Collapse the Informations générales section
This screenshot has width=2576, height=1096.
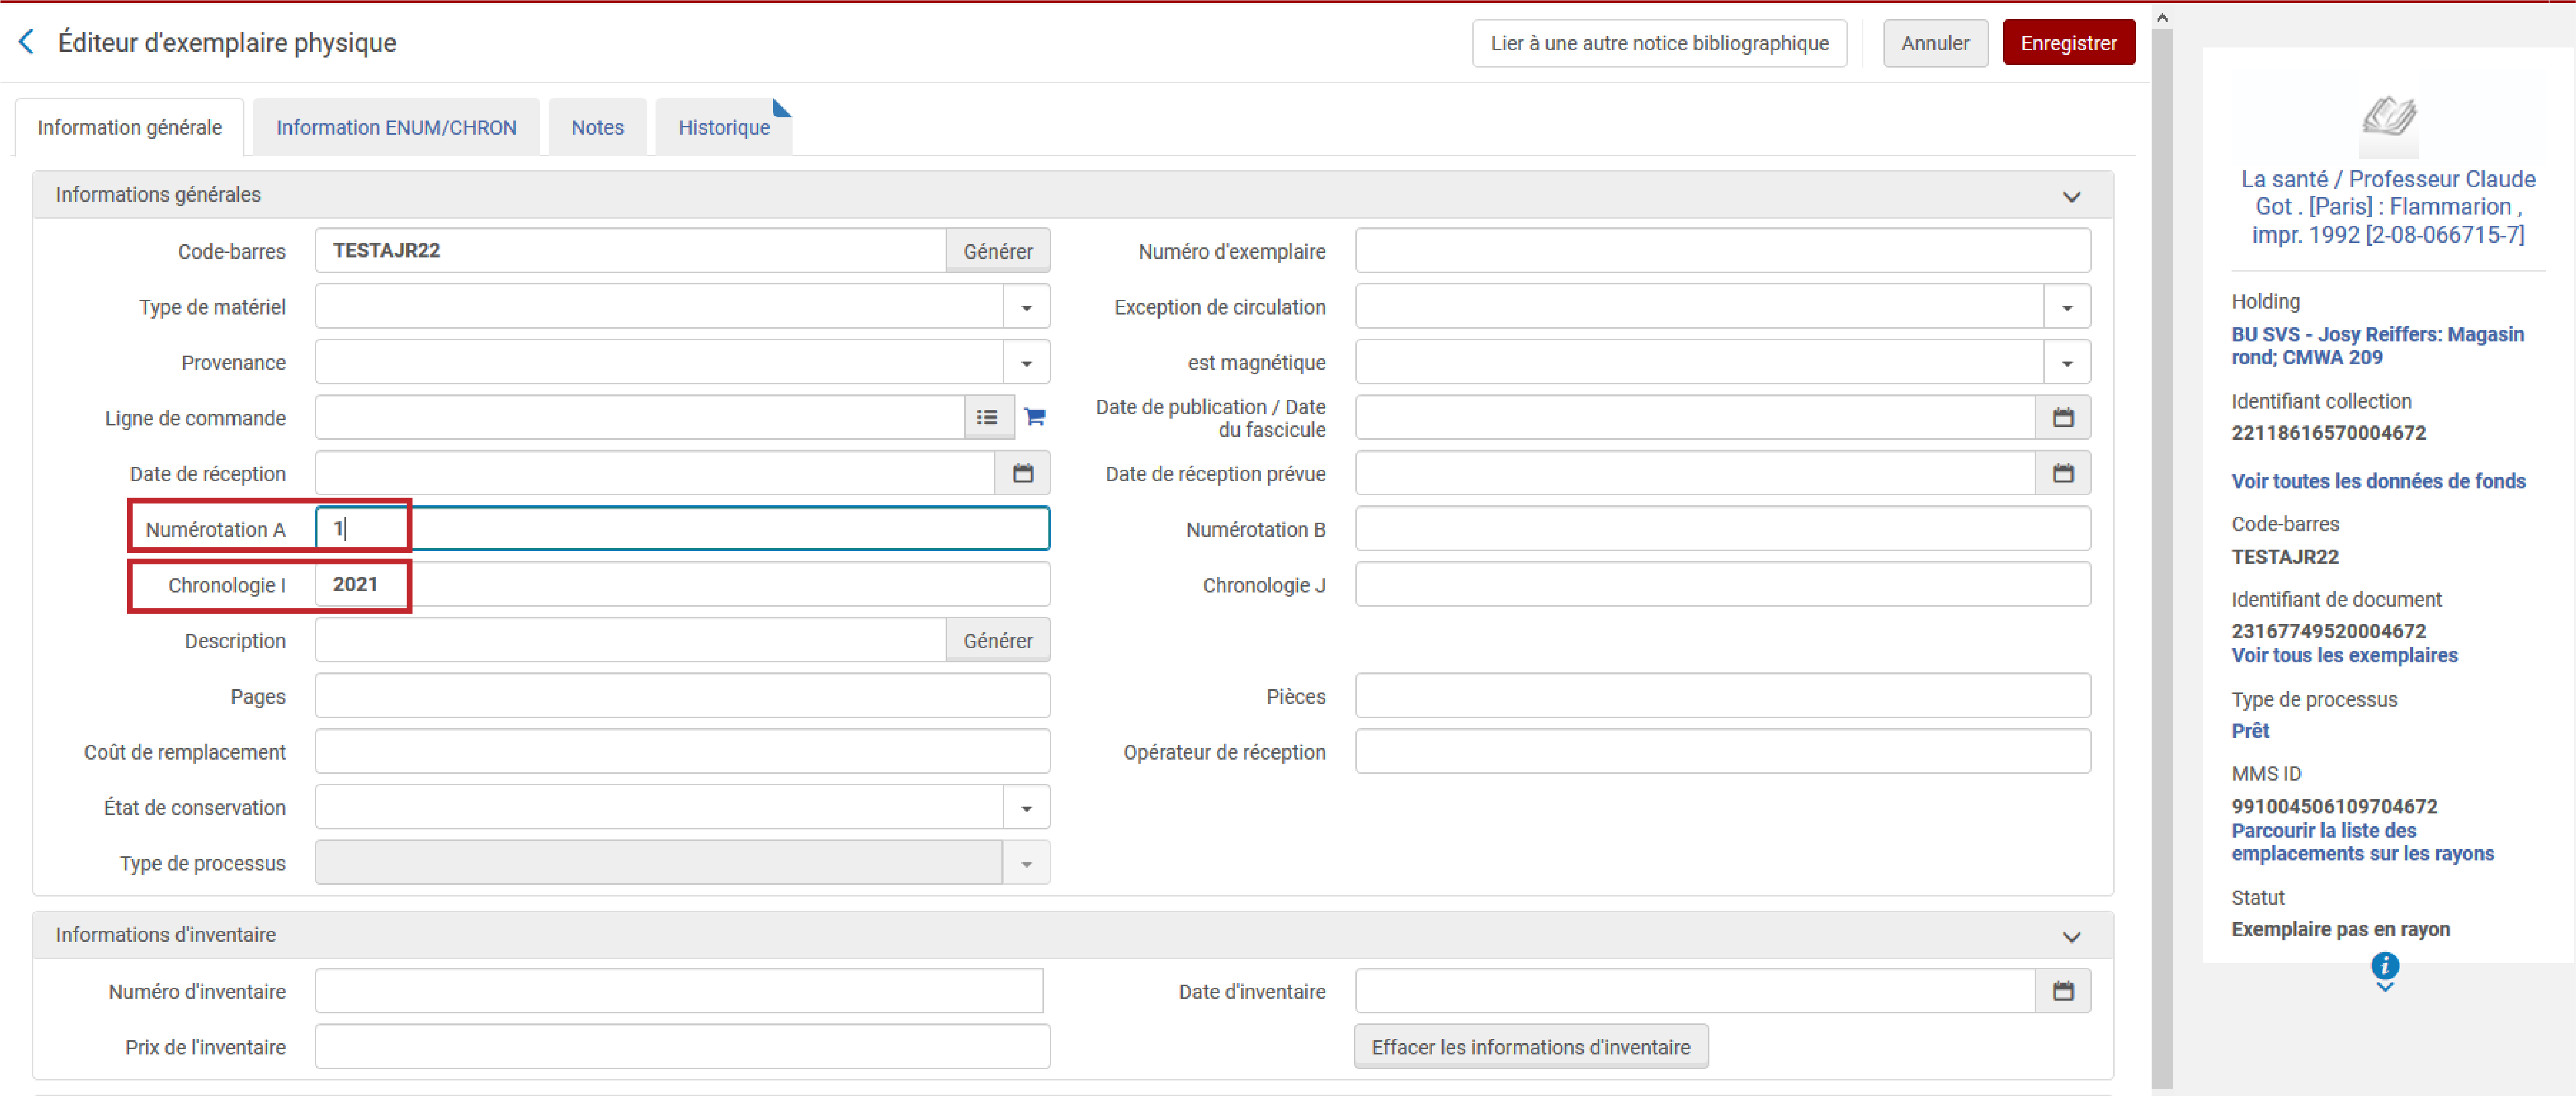pyautogui.click(x=2071, y=196)
